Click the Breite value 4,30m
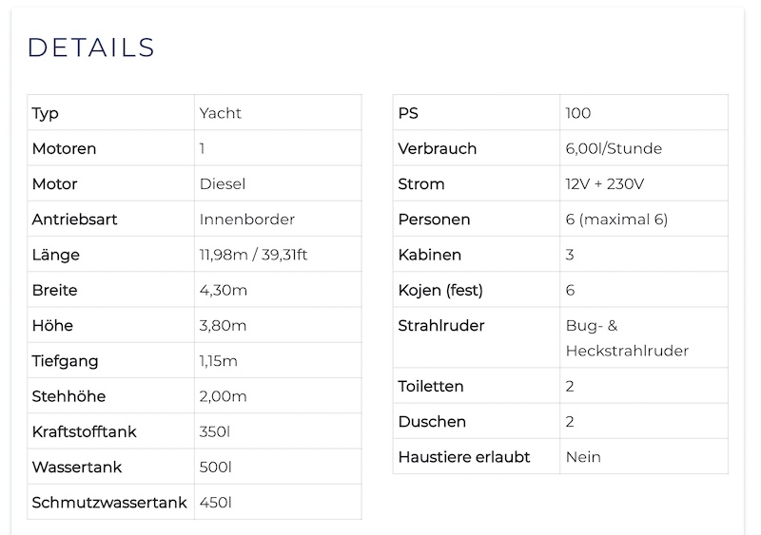 coord(224,290)
